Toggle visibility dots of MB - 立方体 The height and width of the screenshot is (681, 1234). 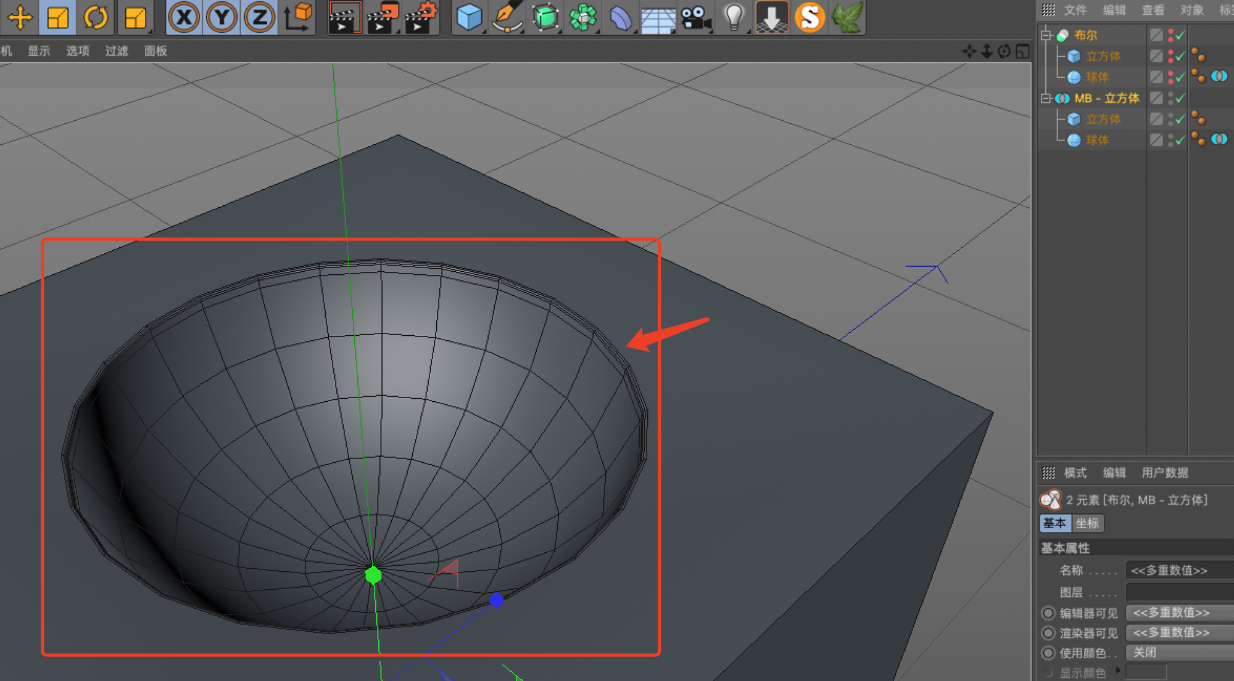point(1170,99)
